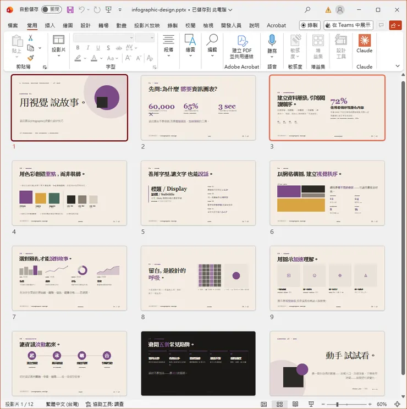Screen dimensions: 407x409
Task: Click the Save icon in title bar
Action: [x=70, y=9]
